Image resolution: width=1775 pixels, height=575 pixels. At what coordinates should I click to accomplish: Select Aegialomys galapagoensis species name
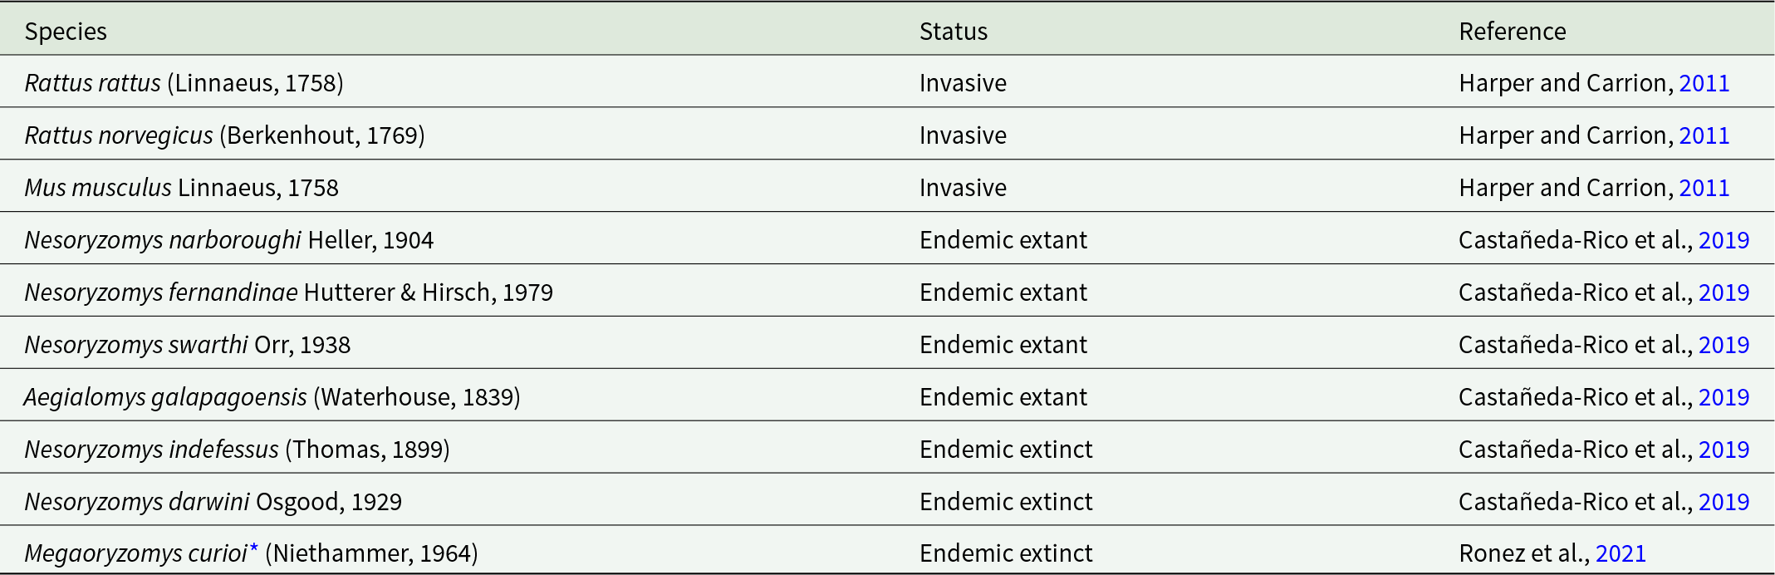point(165,397)
